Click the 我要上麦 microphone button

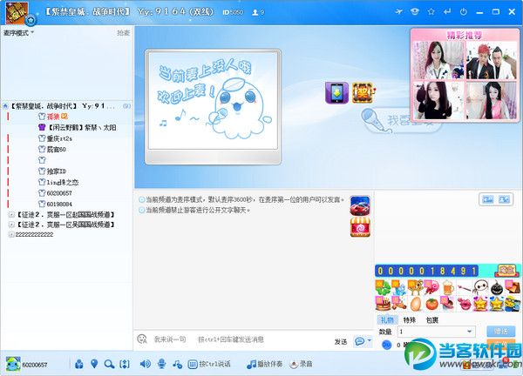(387, 121)
